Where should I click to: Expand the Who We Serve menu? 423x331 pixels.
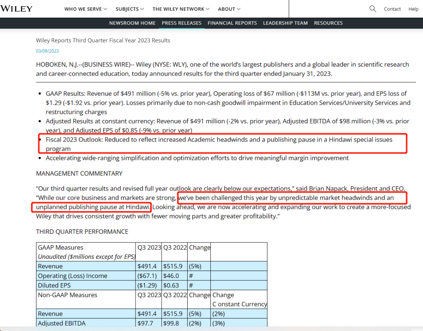click(x=85, y=9)
